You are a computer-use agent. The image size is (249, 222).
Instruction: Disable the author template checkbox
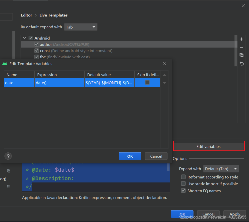36,44
